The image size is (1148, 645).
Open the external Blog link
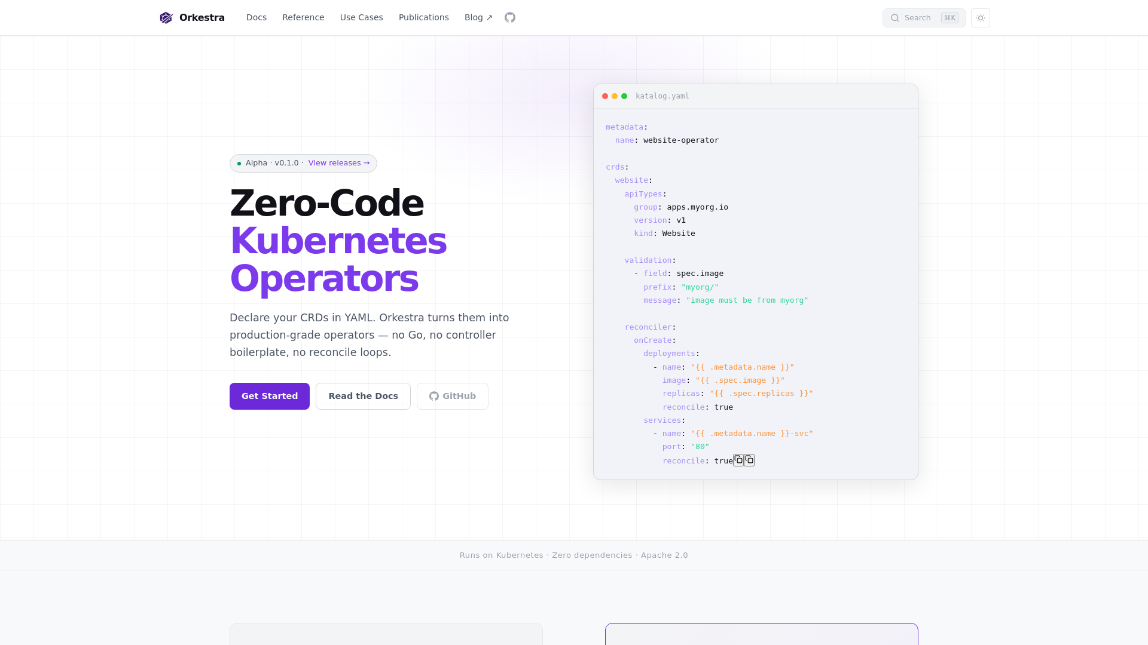click(478, 17)
